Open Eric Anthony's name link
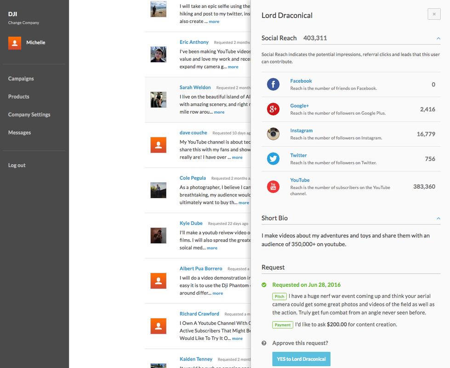 [x=194, y=42]
